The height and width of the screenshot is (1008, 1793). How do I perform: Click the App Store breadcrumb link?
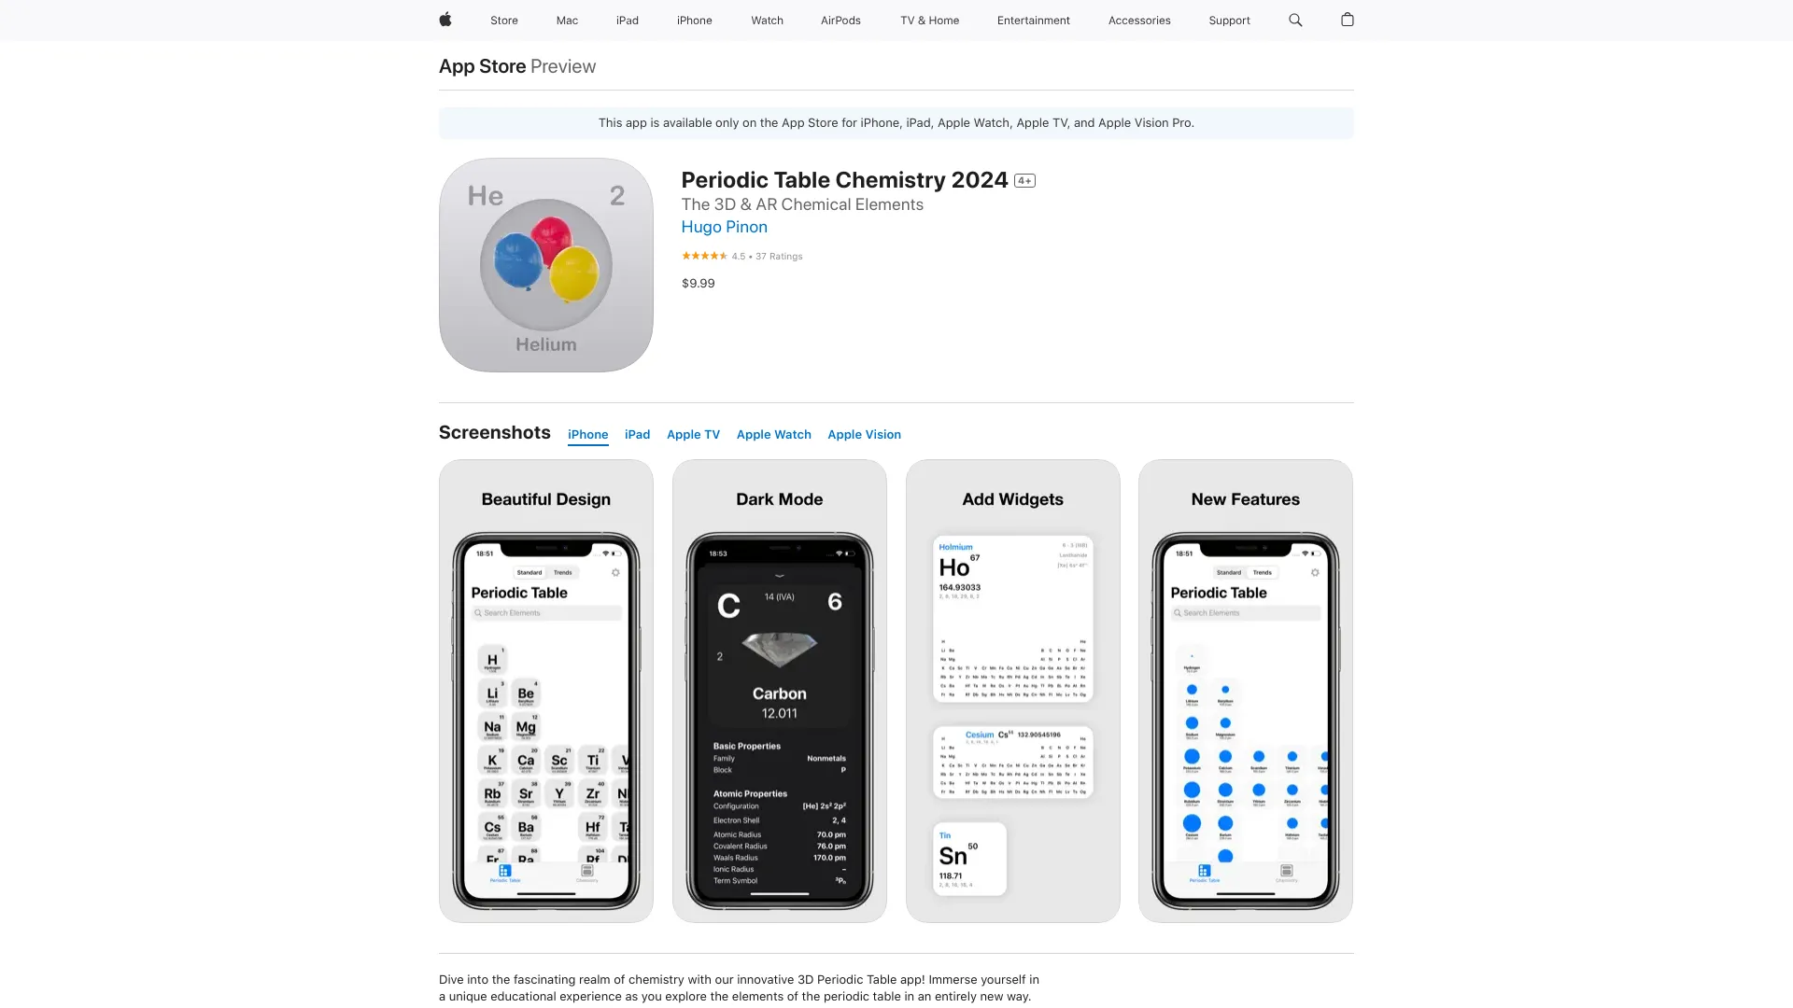pos(483,65)
